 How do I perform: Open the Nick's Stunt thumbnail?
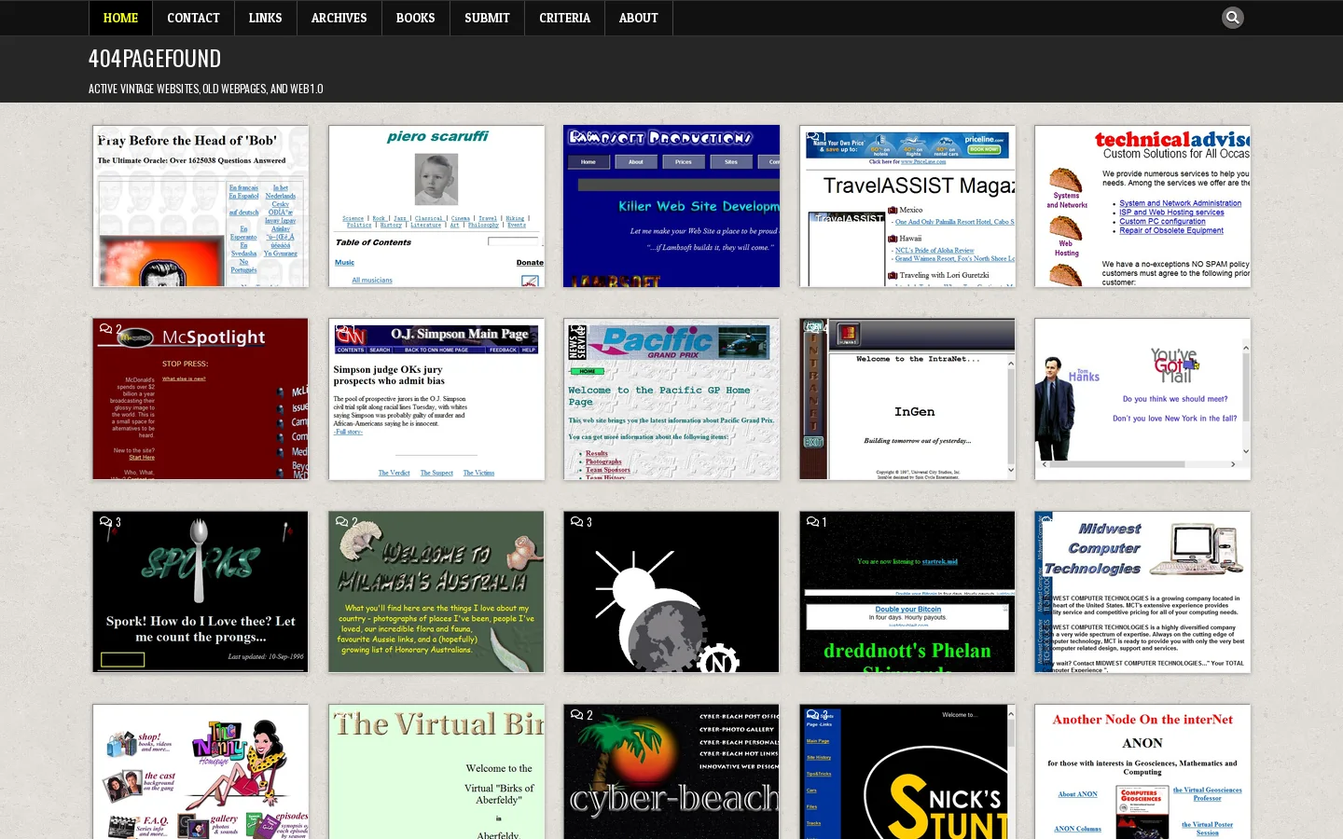pos(907,772)
